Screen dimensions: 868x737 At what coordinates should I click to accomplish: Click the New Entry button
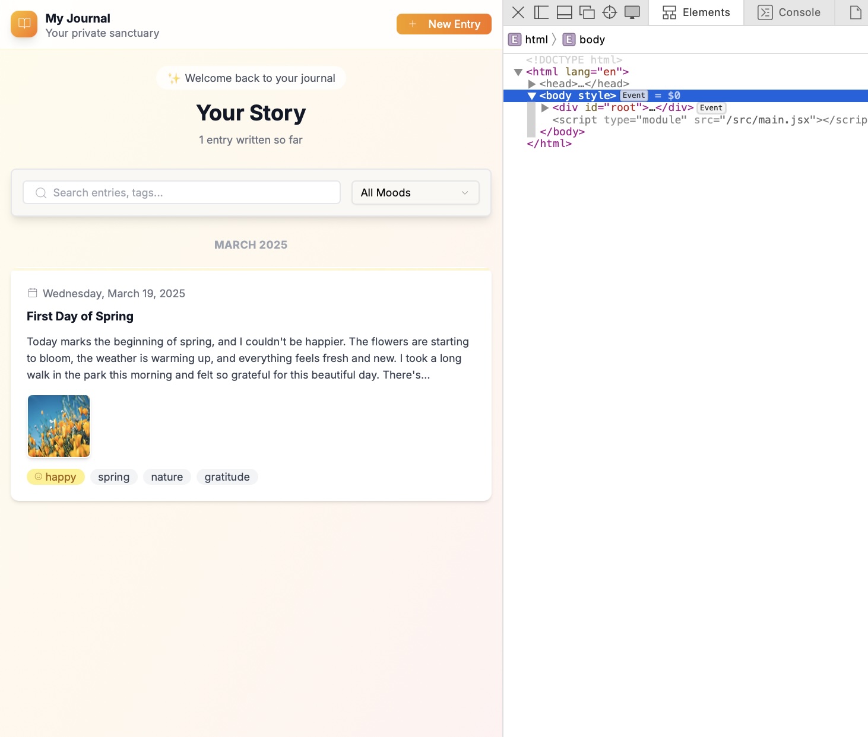pos(443,24)
